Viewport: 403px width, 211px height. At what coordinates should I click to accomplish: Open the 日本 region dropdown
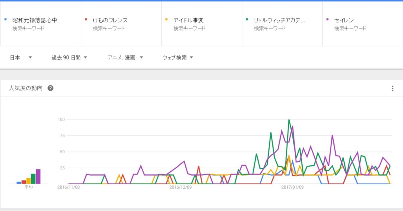pyautogui.click(x=21, y=57)
